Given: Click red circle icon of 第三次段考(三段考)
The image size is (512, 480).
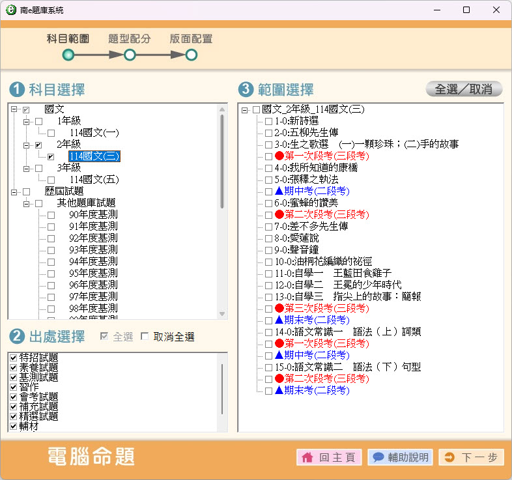Looking at the screenshot, I should pos(279,308).
